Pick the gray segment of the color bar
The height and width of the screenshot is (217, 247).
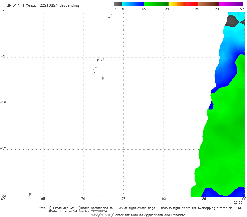click(118, 4)
